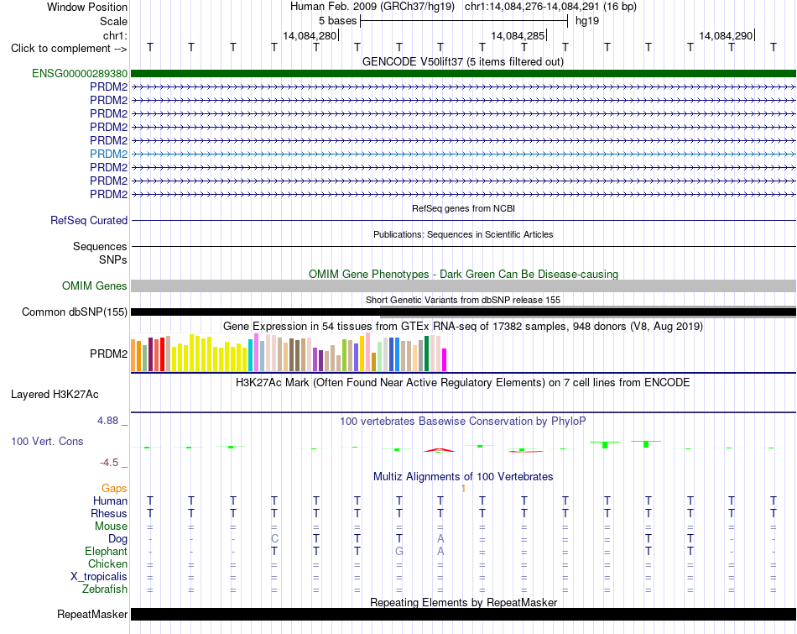This screenshot has width=797, height=634.
Task: Click the RepeatMasker track label
Action: click(92, 614)
